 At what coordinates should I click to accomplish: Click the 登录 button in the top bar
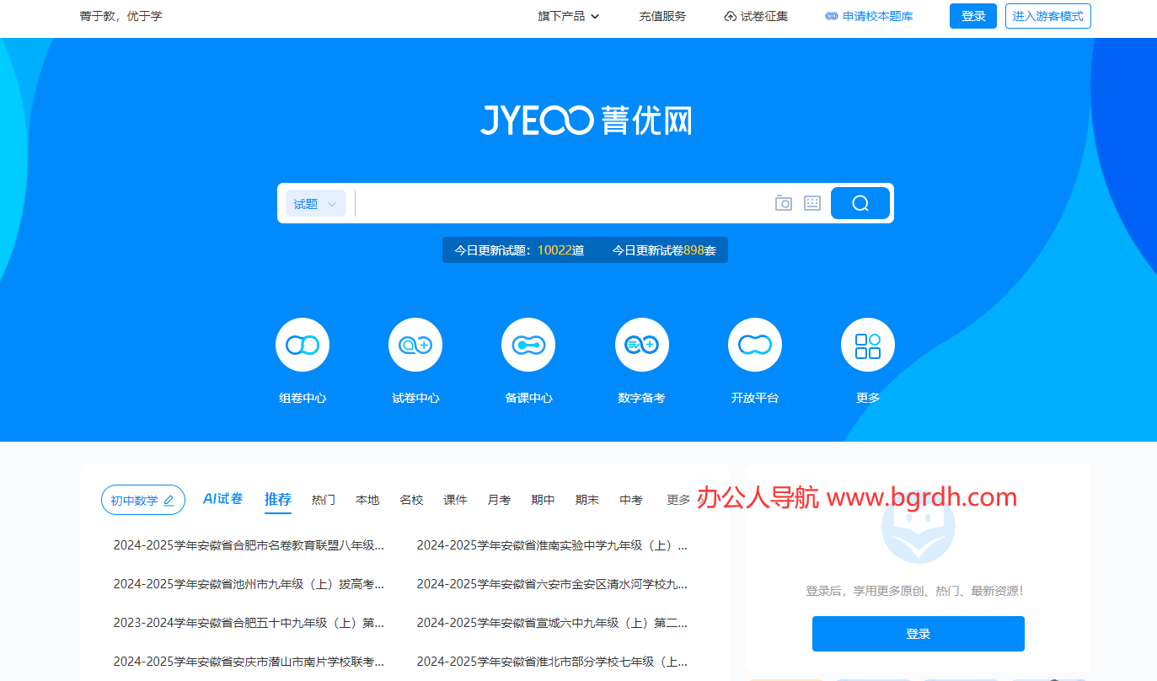point(973,16)
